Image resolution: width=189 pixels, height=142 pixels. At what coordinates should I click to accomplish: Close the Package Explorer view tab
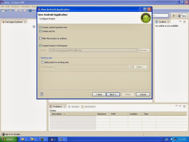[25, 22]
